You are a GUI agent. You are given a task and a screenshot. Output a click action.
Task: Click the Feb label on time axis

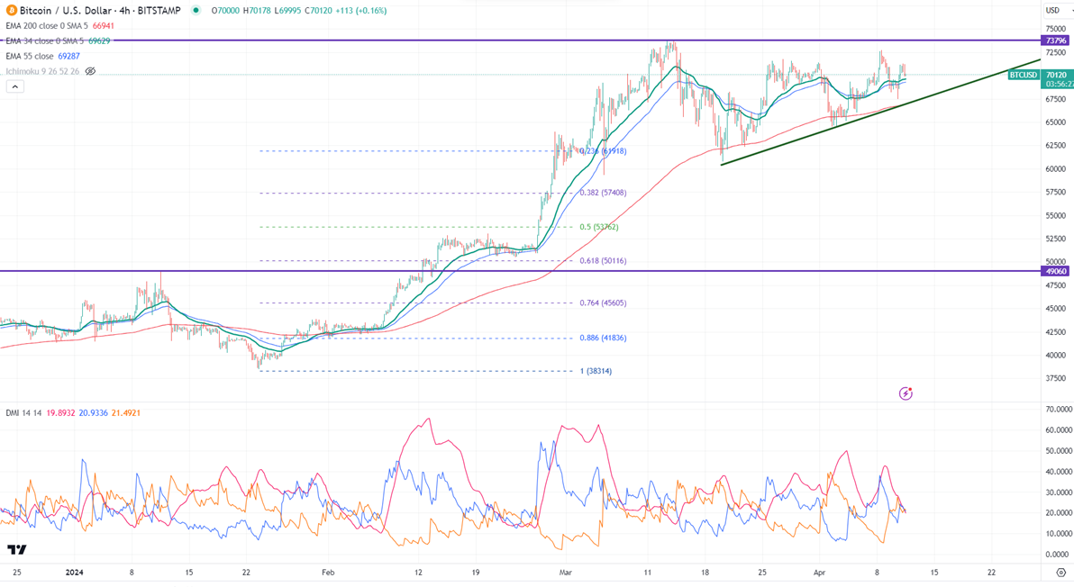point(328,572)
